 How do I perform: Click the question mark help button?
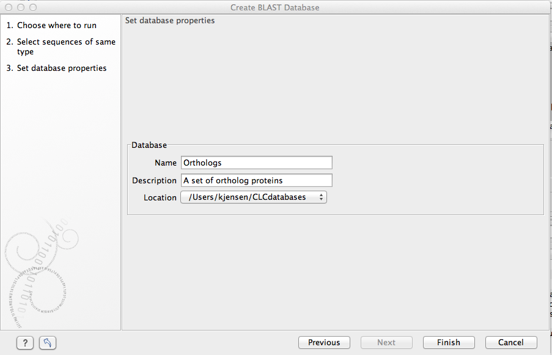[24, 343]
